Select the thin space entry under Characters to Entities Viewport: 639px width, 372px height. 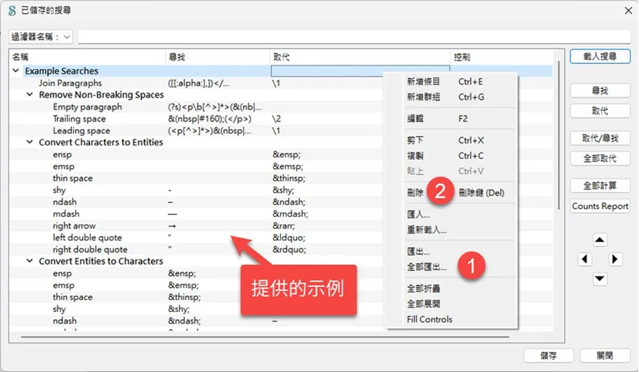tap(72, 178)
